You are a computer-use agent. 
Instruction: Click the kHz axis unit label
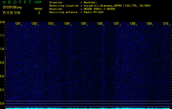(x=2, y=22)
